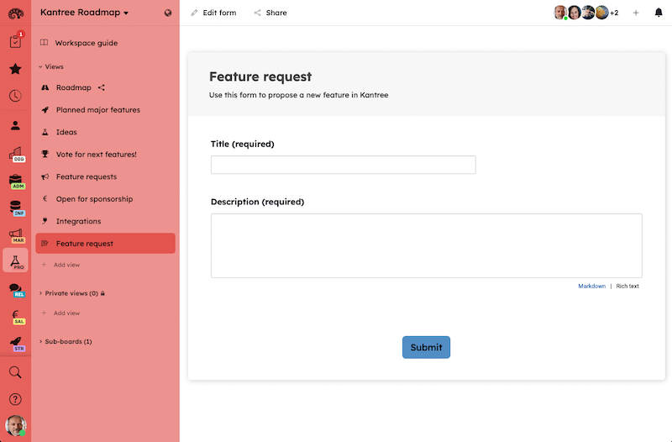
Task: Click Add view under Private views
Action: click(60, 313)
